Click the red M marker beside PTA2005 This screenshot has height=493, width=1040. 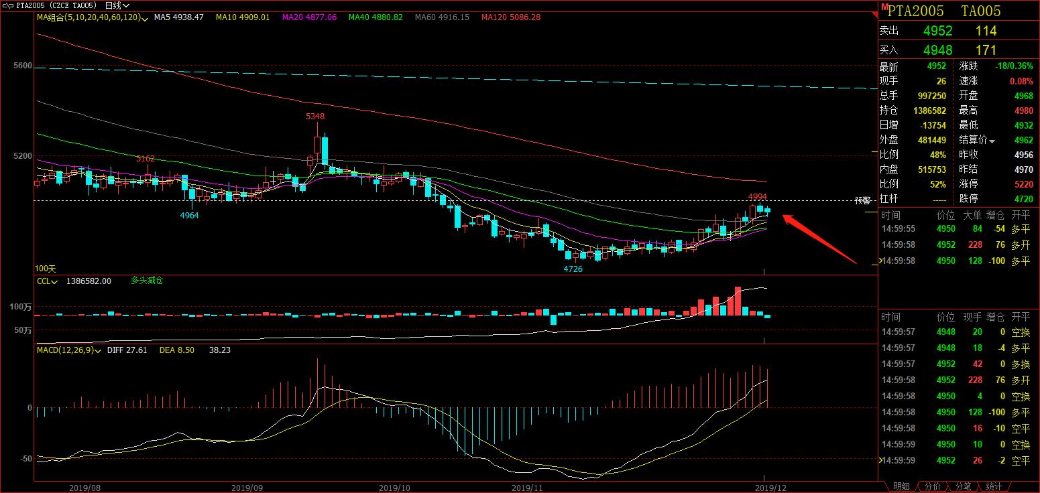[884, 7]
